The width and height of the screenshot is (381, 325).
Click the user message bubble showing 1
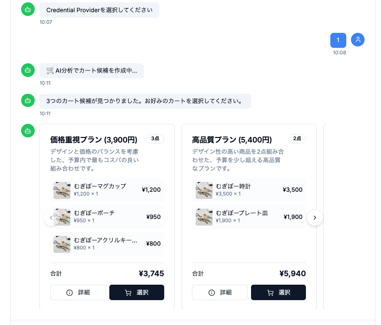[x=338, y=40]
